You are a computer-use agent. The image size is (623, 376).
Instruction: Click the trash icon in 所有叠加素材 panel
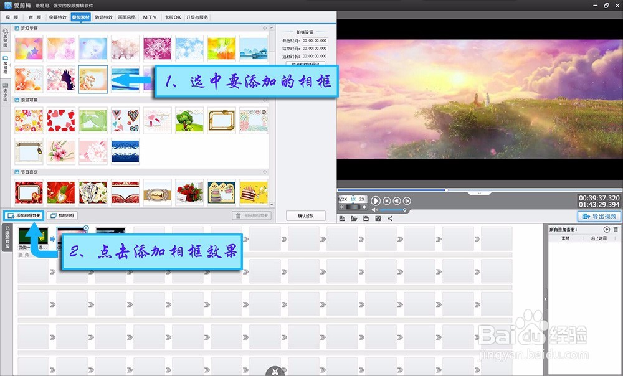coord(616,230)
